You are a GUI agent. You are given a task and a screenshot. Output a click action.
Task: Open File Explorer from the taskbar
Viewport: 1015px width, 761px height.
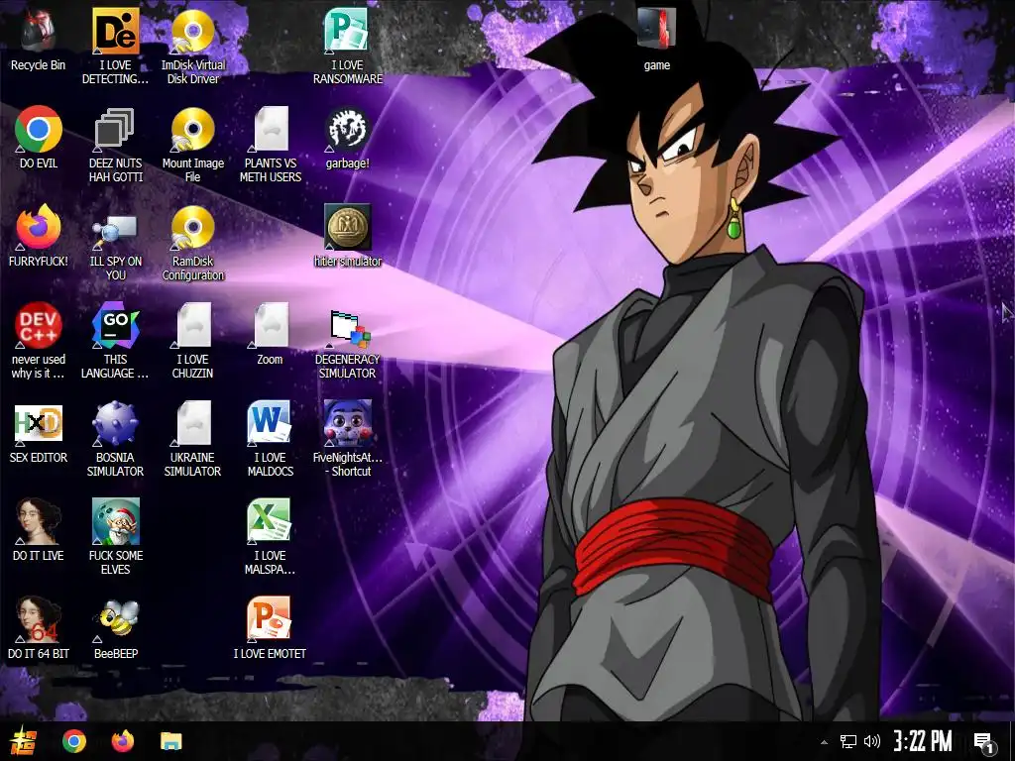tap(170, 741)
